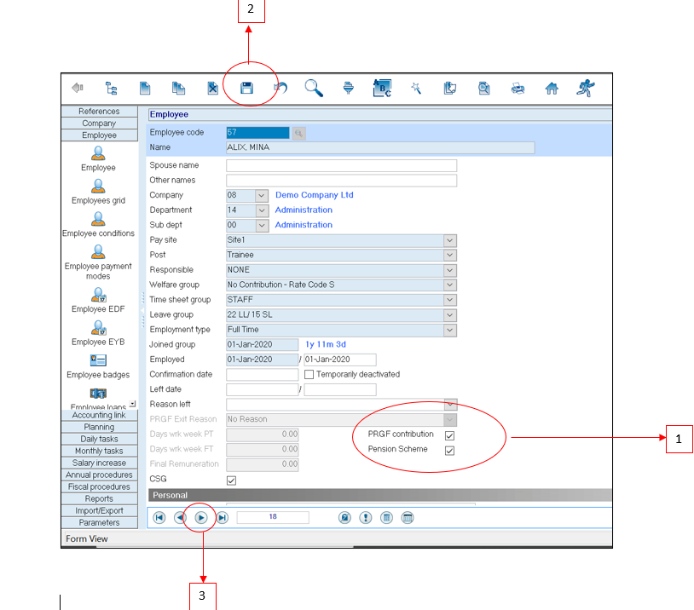The height and width of the screenshot is (610, 694).
Task: Go to next record arrow
Action: (201, 517)
